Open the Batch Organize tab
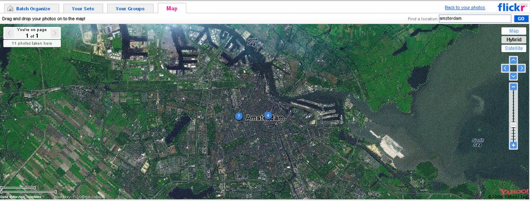The width and height of the screenshot is (530, 201). pos(29,9)
